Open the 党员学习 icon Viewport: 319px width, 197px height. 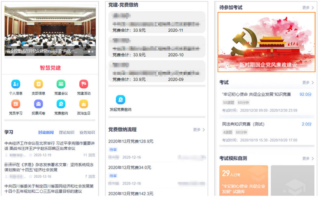16,104
